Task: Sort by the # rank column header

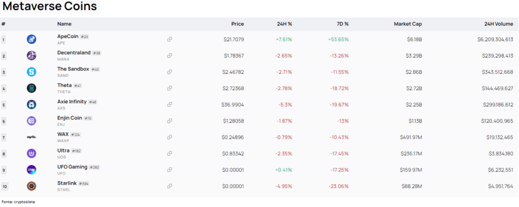Action: [x=3, y=24]
